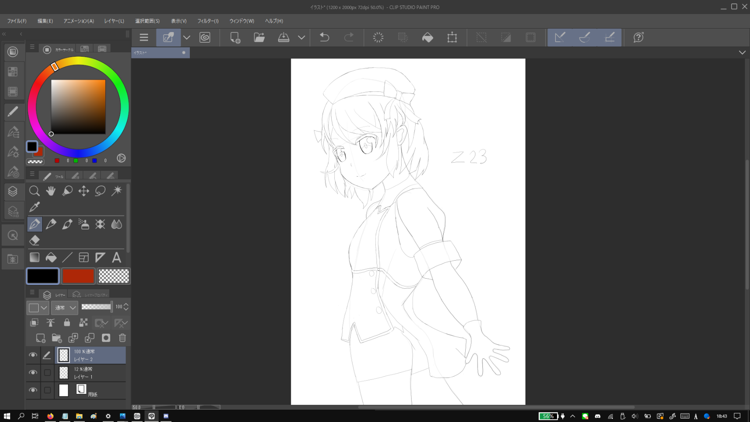Image resolution: width=750 pixels, height=422 pixels.
Task: Select the Hand move tool
Action: coord(51,191)
